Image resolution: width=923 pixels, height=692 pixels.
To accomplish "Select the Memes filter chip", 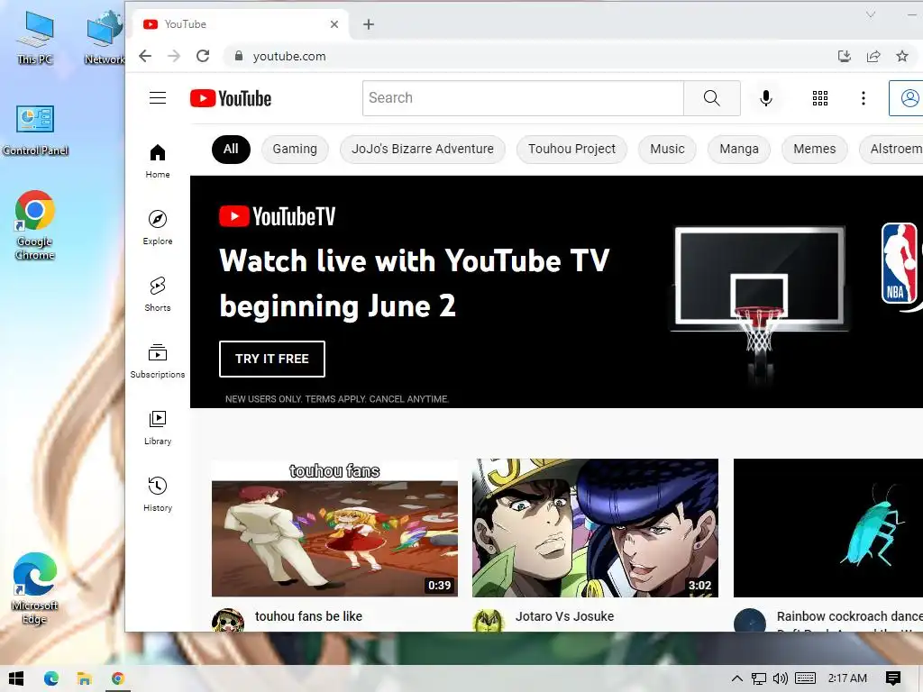I will pos(814,149).
